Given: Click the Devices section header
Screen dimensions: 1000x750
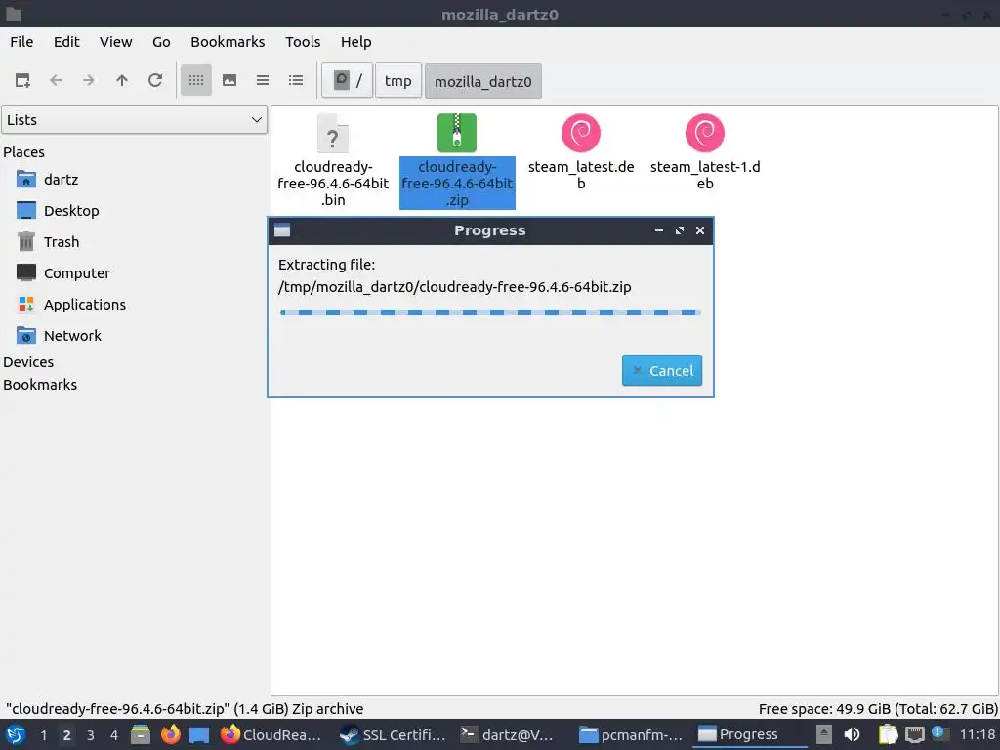Looking at the screenshot, I should point(28,361).
